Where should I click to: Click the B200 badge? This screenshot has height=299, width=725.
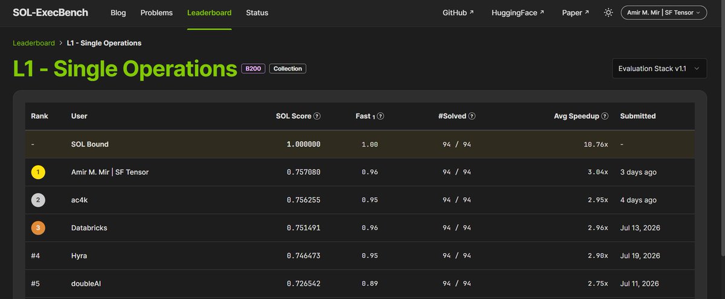253,69
